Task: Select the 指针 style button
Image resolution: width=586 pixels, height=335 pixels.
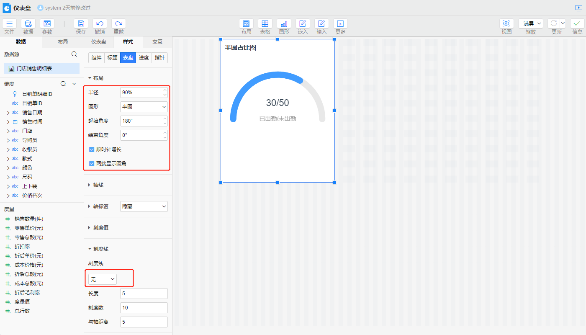Action: tap(159, 58)
